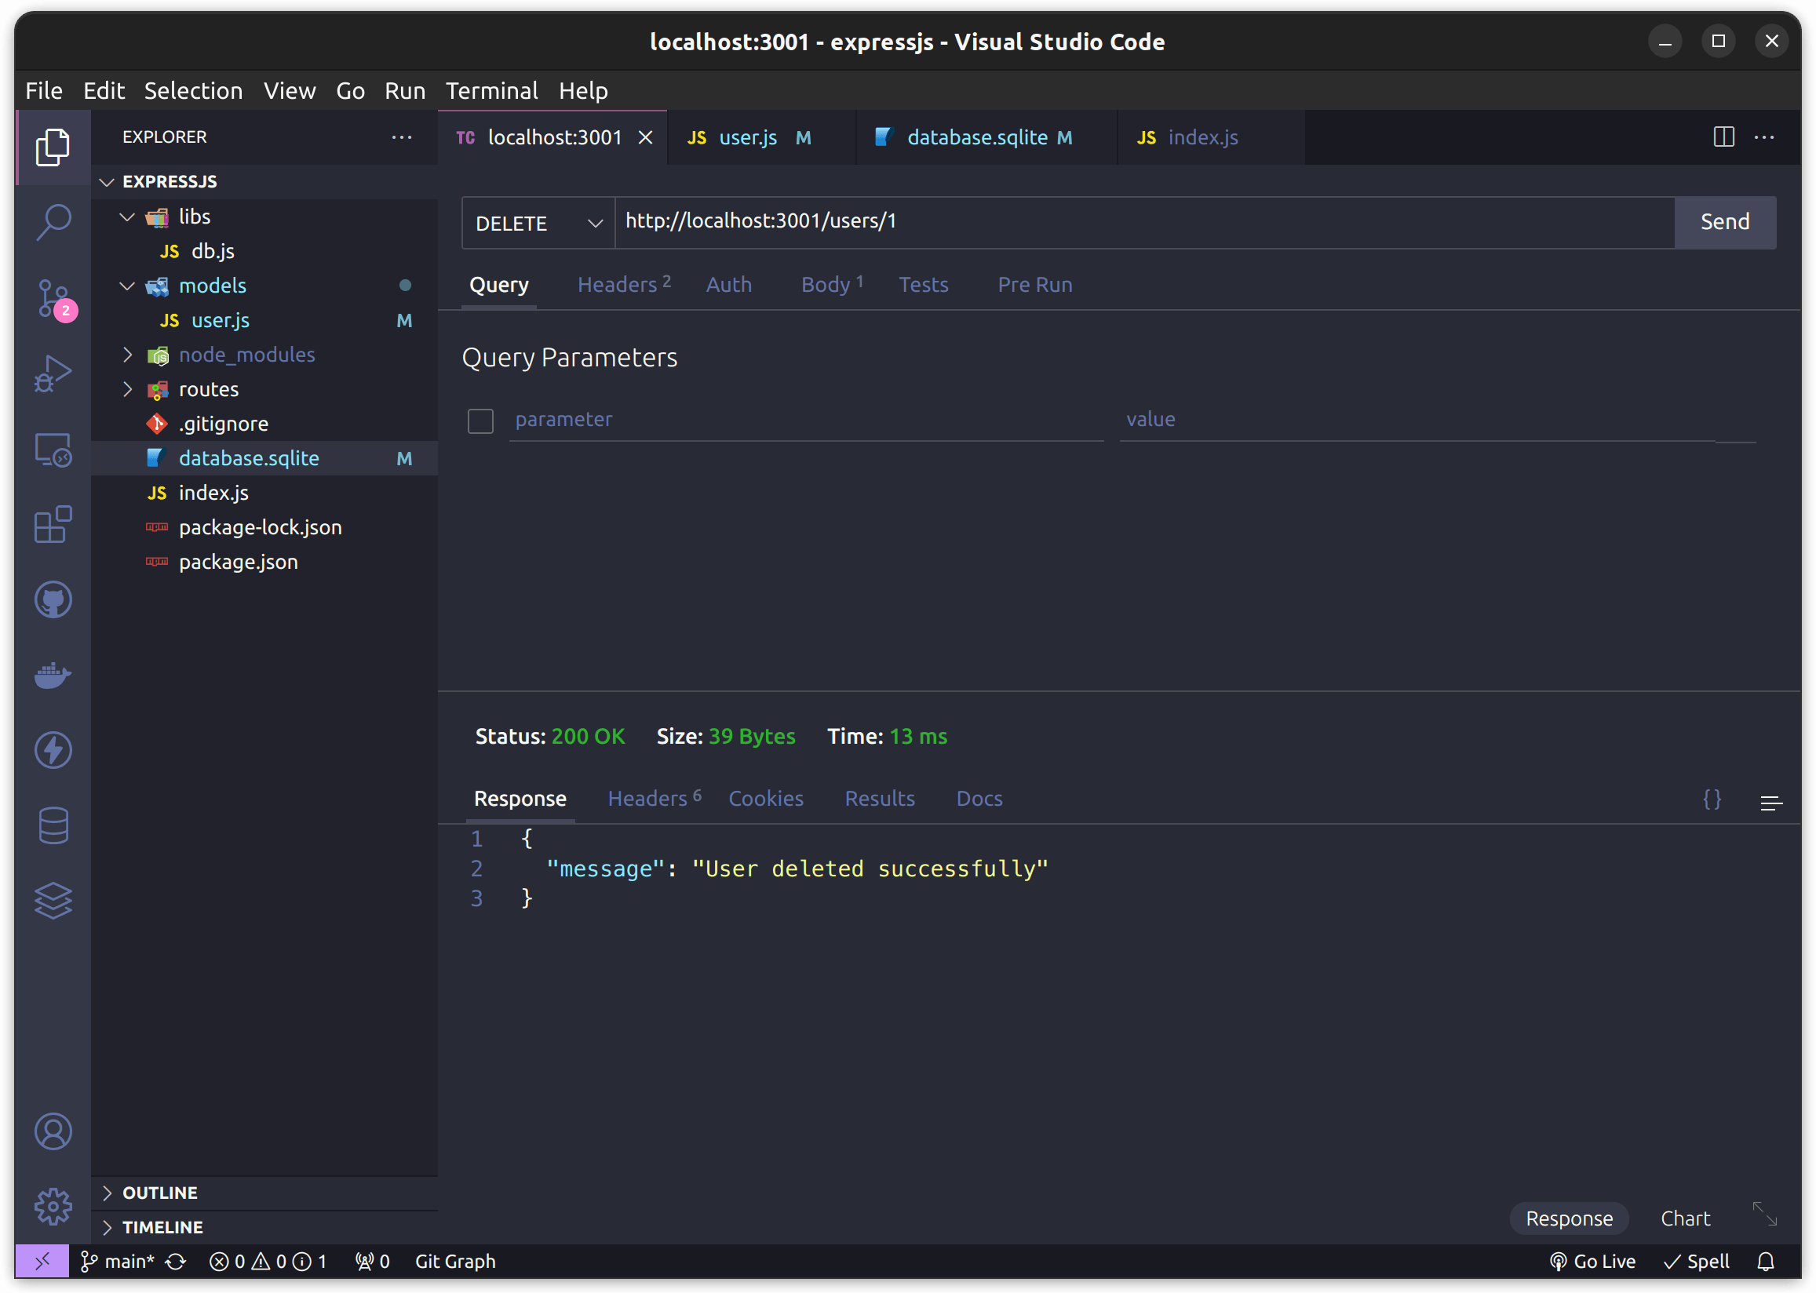
Task: Select the Docker icon in sidebar
Action: tap(53, 675)
